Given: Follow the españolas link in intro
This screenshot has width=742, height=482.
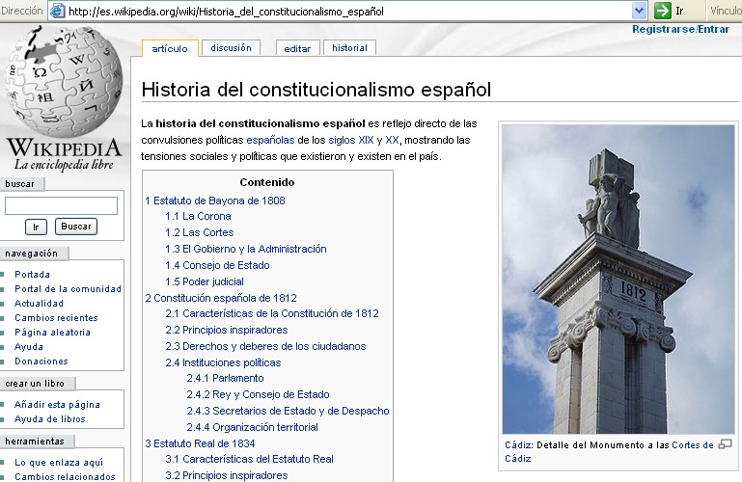Looking at the screenshot, I should pos(270,140).
